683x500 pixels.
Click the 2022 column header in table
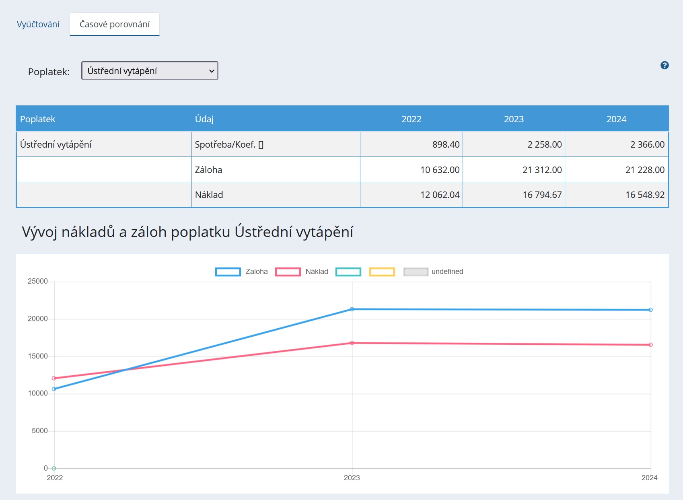point(411,119)
